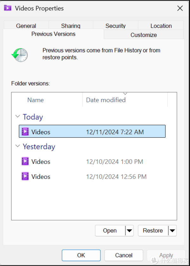Open the Restore button dropdown arrow

coord(173,231)
